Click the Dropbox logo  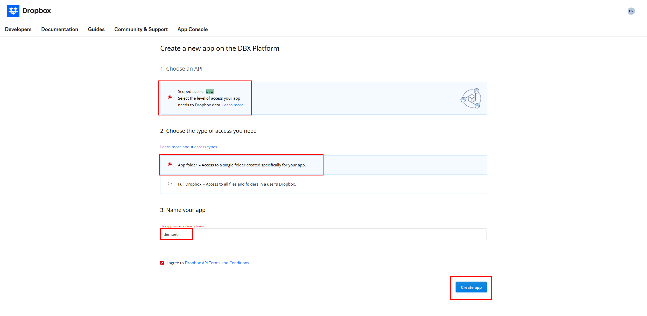[29, 11]
